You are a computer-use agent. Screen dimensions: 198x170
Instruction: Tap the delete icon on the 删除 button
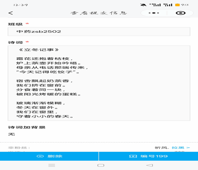pos(40,156)
